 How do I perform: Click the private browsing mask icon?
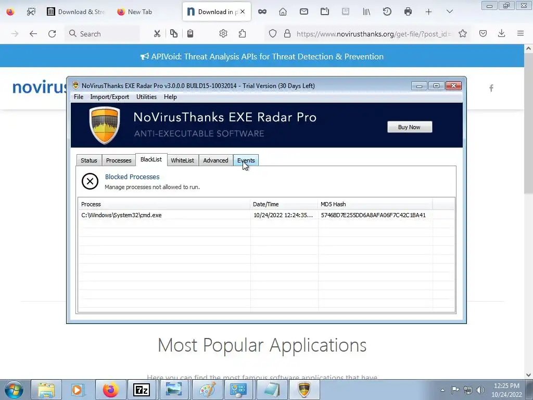(262, 12)
